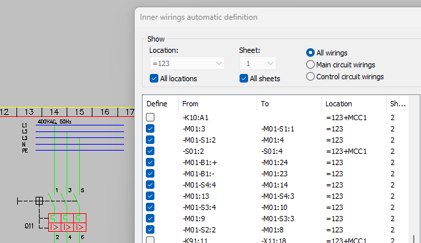This screenshot has height=243, width=421.
Task: Uncheck Define box for -M01-S2:2 row
Action: point(150,230)
